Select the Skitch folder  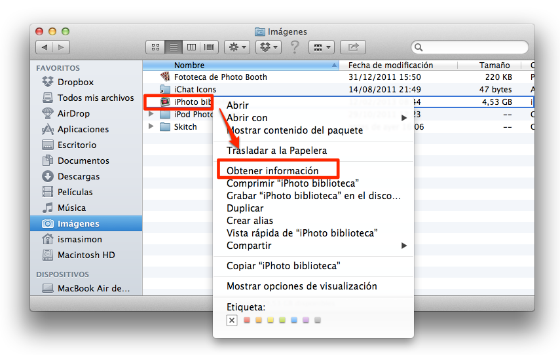click(185, 127)
